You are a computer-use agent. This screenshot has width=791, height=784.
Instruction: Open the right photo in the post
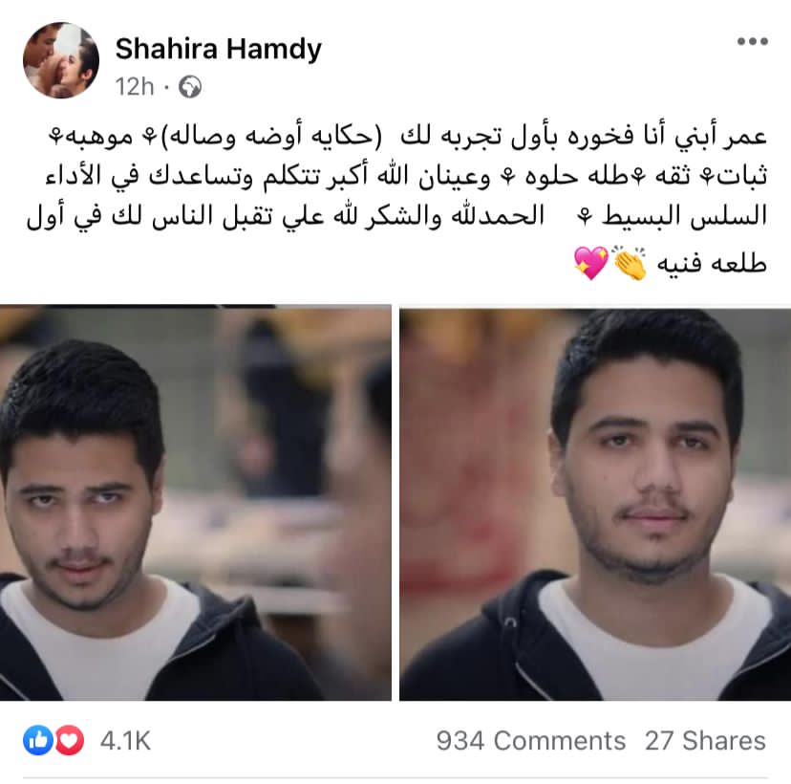point(595,502)
